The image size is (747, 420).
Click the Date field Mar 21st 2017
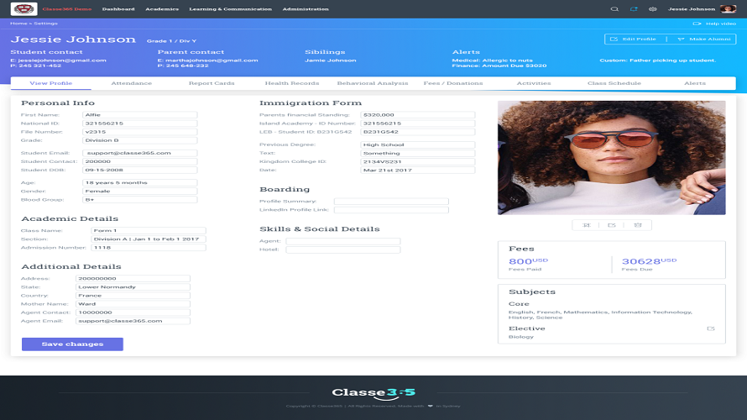(418, 171)
